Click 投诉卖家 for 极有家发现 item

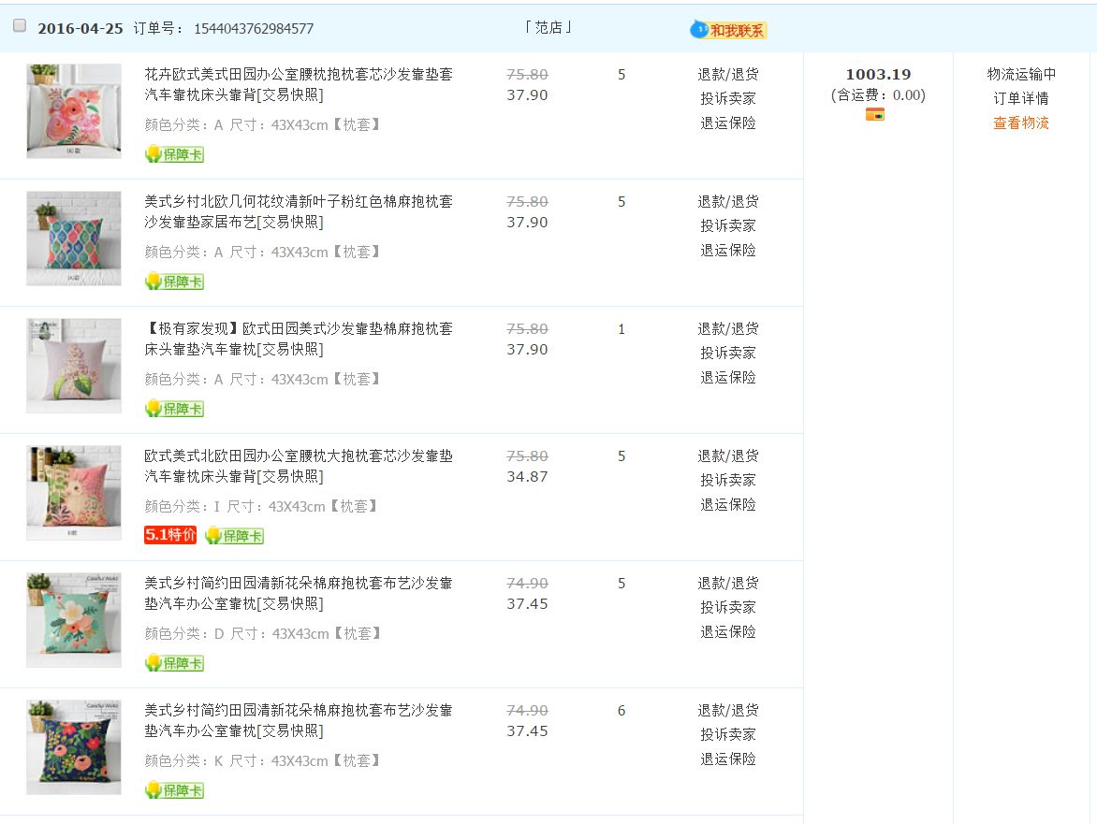728,353
